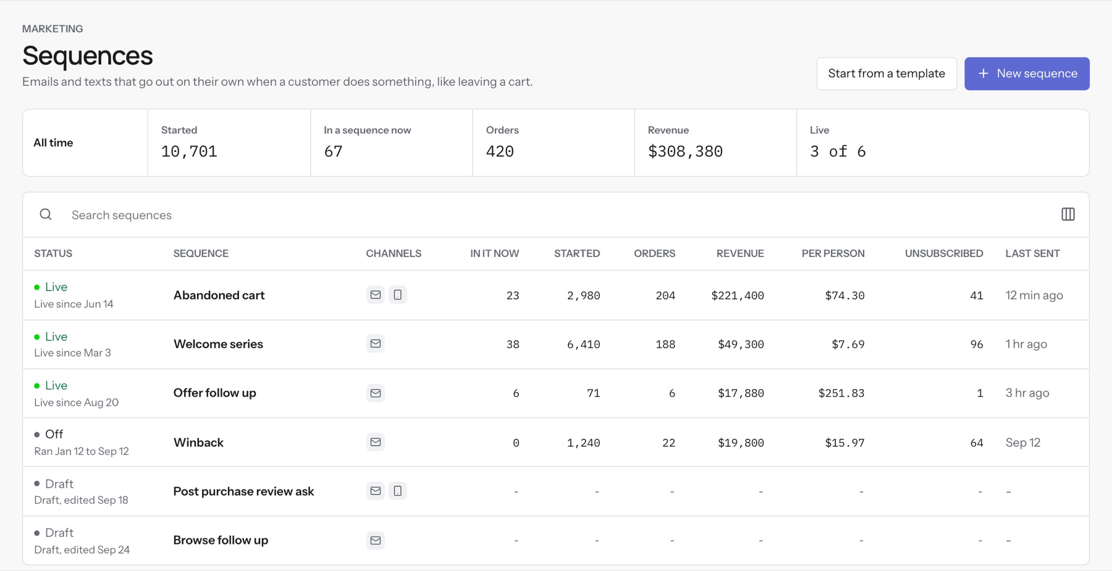Sort by the Started column header

(x=577, y=253)
